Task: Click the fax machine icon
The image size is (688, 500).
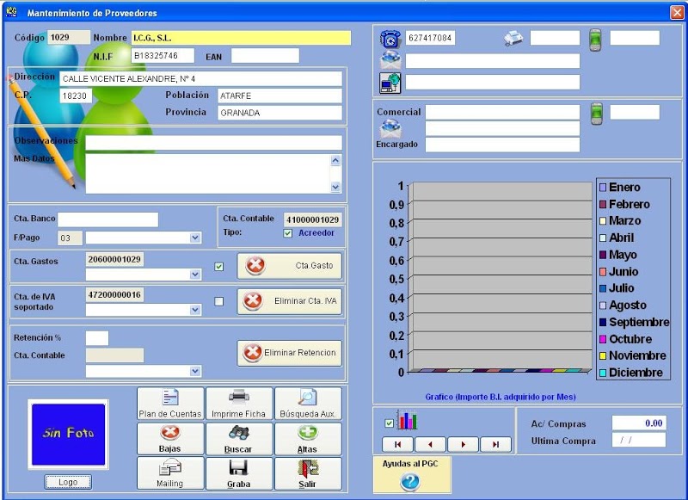Action: [513, 38]
